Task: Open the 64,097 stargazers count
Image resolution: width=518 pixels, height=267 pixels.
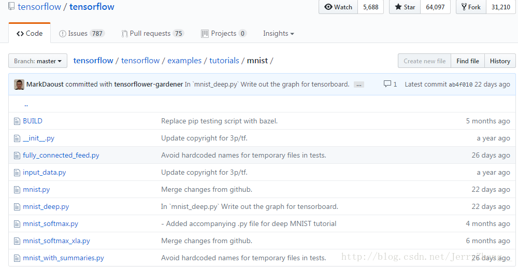Action: click(x=435, y=7)
